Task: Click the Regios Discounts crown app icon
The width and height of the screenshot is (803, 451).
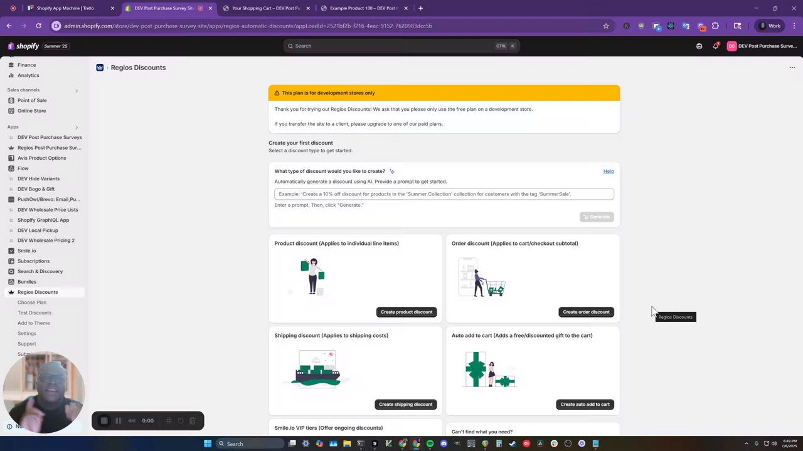Action: 100,68
